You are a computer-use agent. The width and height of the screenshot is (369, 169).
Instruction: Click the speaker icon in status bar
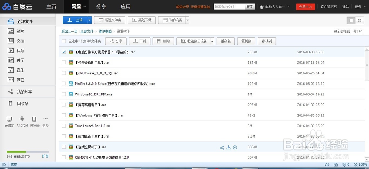(327, 165)
